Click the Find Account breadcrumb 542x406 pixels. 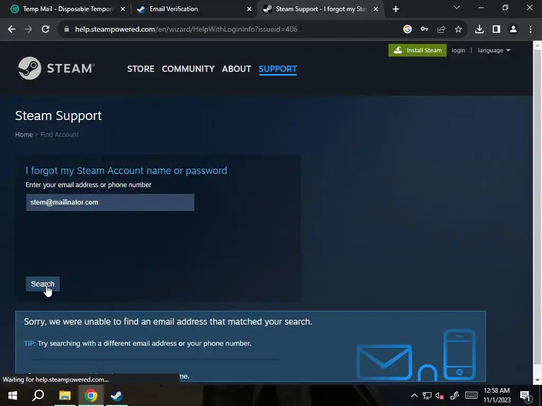click(59, 135)
